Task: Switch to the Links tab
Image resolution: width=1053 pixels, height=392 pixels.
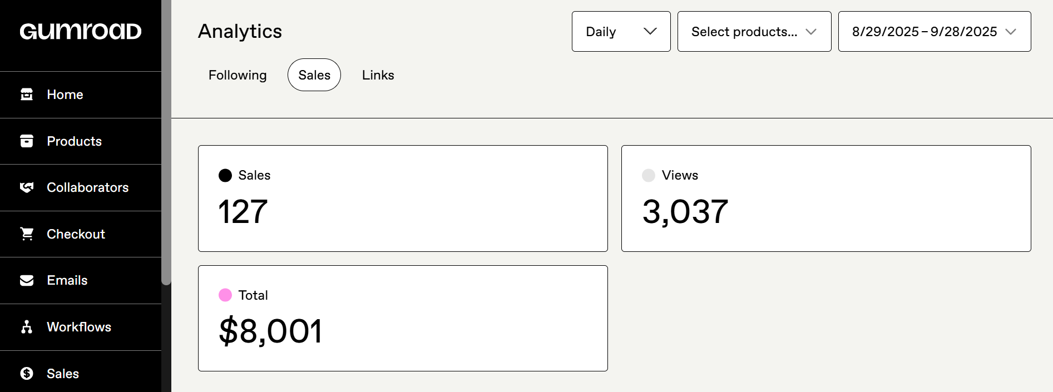Action: tap(378, 75)
